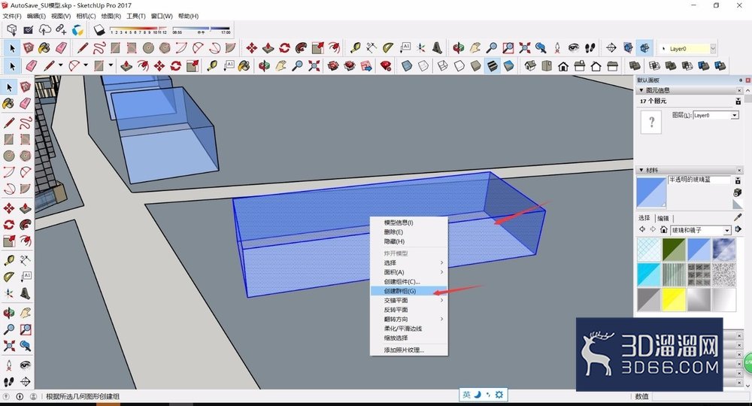Open the 交错平面 submenu in context menu

(x=408, y=300)
